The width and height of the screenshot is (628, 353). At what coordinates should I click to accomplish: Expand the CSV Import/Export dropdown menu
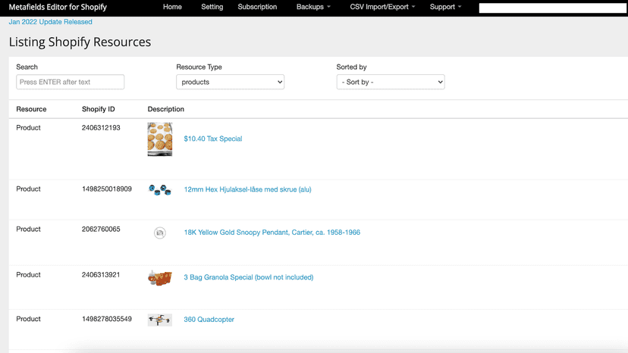click(x=382, y=7)
